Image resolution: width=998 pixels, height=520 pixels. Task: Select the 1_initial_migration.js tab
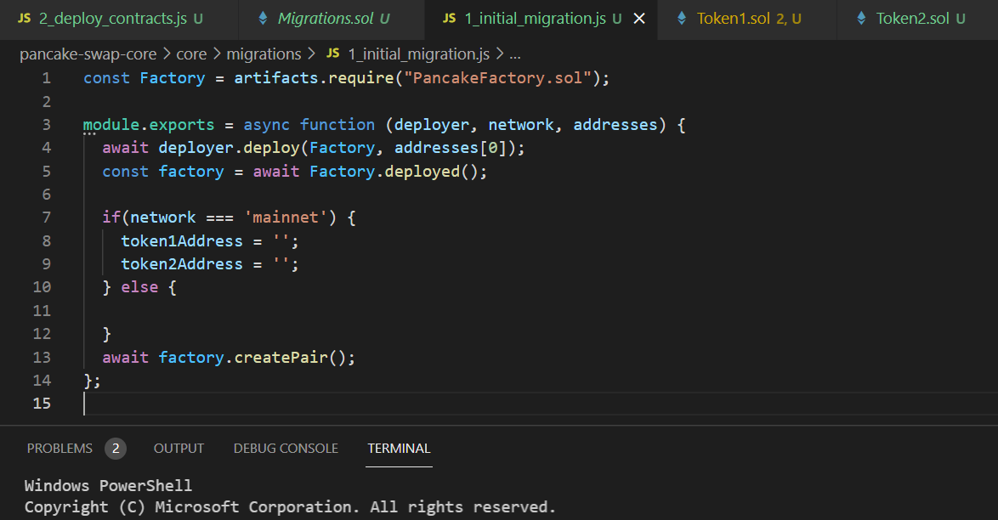(541, 19)
